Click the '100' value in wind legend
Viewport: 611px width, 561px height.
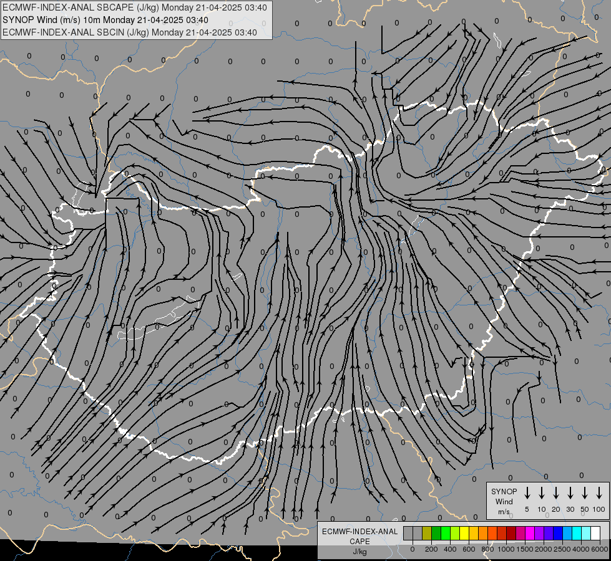(x=599, y=510)
